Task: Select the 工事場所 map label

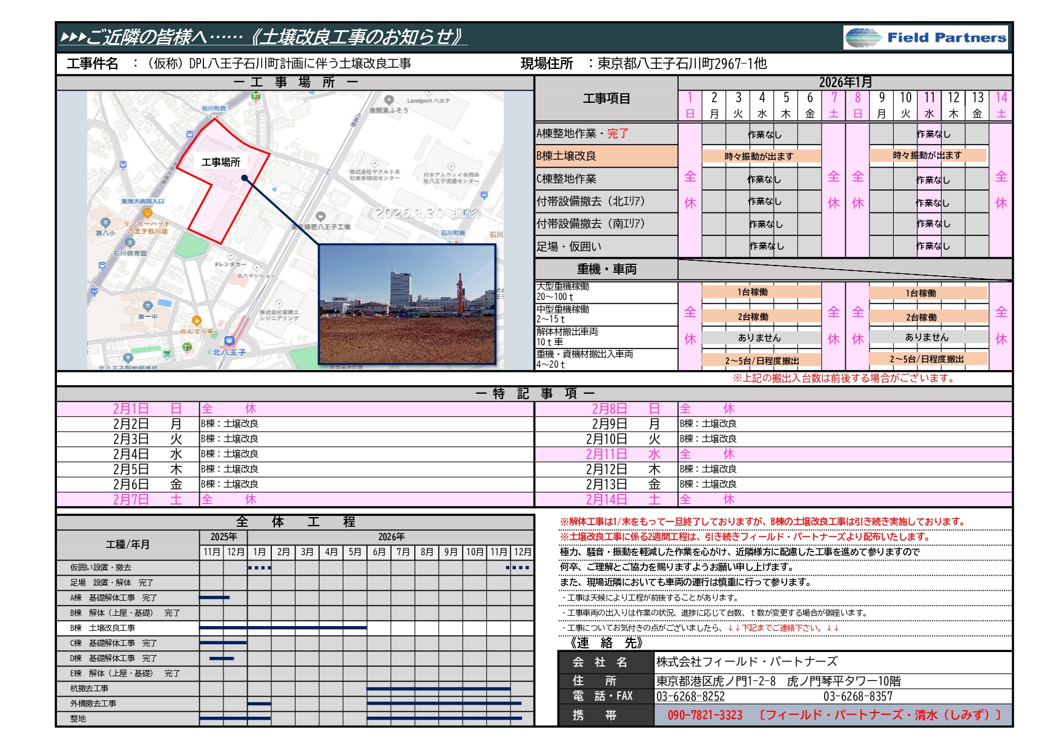Action: click(220, 162)
